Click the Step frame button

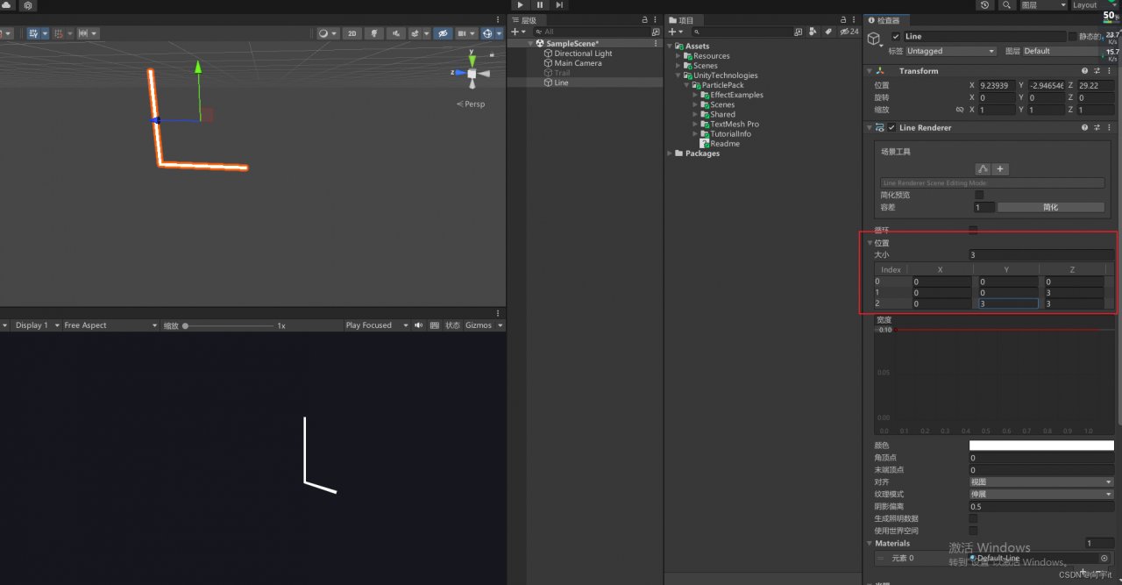(559, 5)
